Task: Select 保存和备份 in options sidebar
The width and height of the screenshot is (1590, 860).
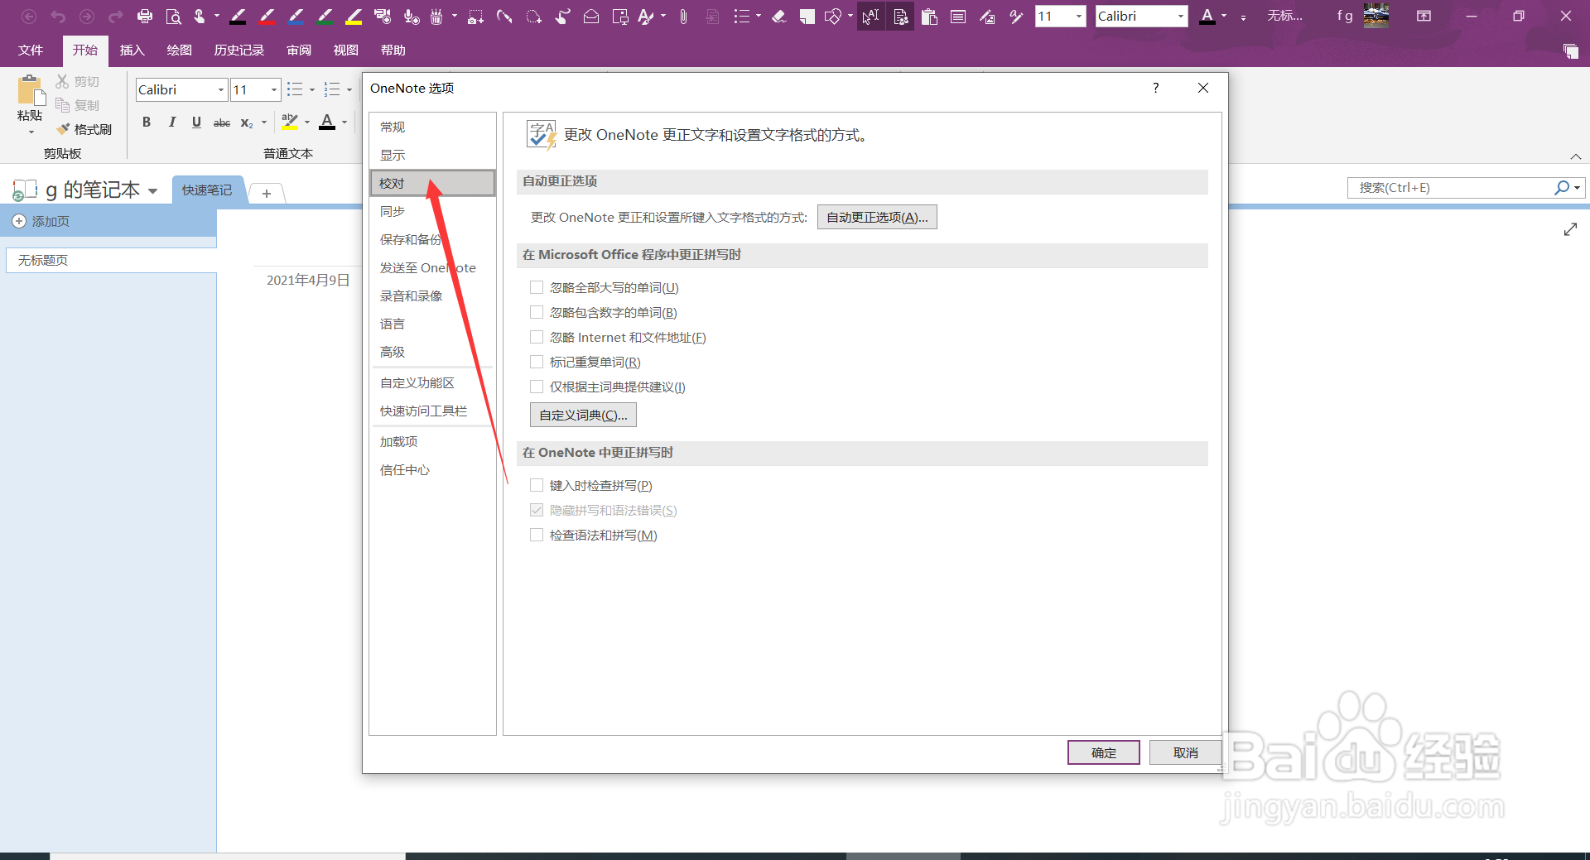Action: 432,239
